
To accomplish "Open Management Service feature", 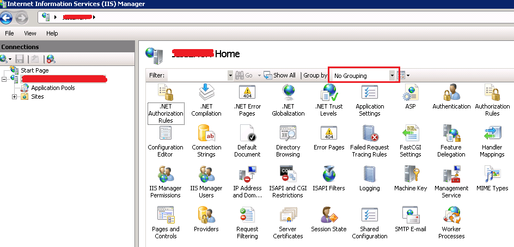I will pyautogui.click(x=451, y=182).
